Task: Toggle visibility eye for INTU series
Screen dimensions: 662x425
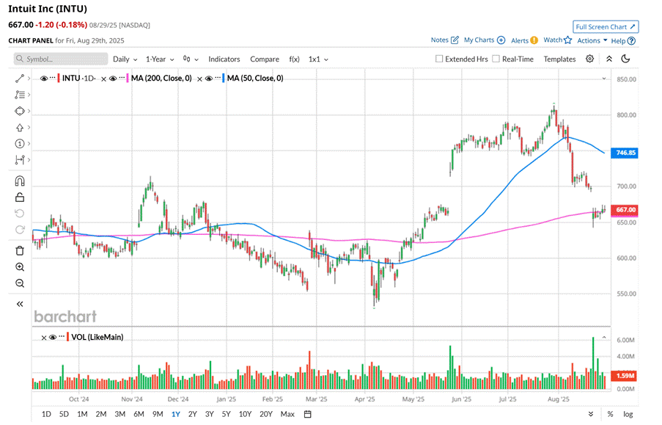Action: tap(44, 79)
